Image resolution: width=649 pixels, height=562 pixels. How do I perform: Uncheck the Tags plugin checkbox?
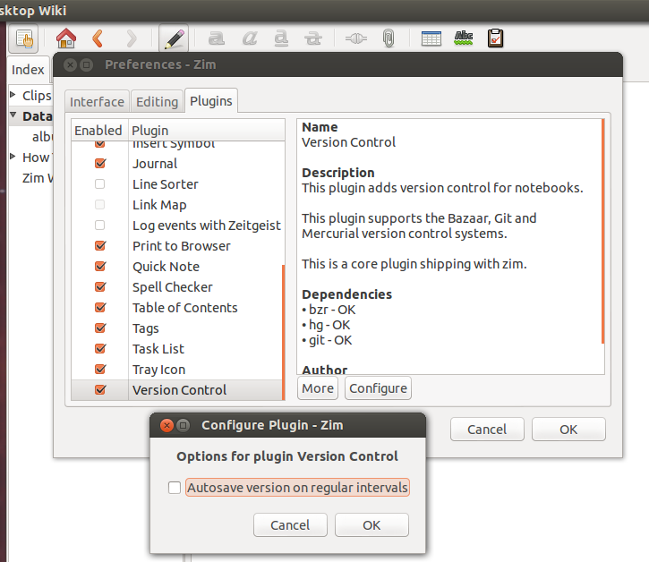coord(100,328)
